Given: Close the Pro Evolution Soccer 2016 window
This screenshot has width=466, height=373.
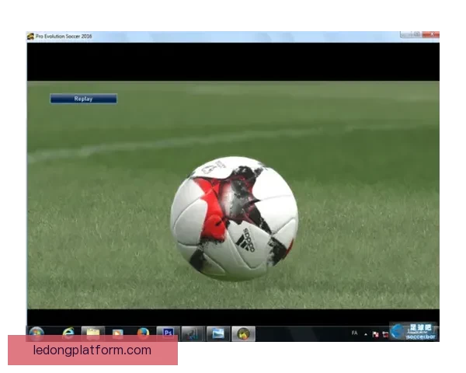Looking at the screenshot, I should click(433, 34).
